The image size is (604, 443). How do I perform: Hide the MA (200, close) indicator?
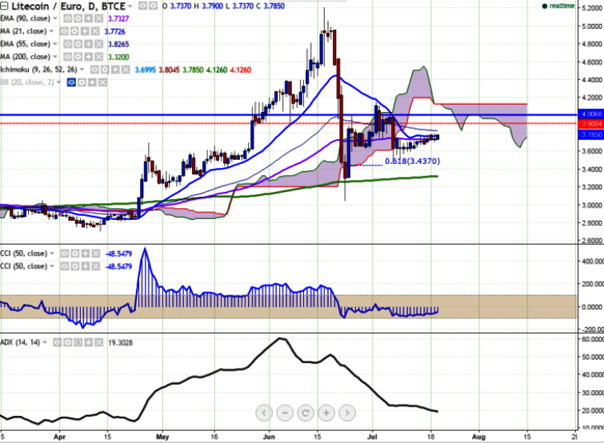pyautogui.click(x=67, y=57)
